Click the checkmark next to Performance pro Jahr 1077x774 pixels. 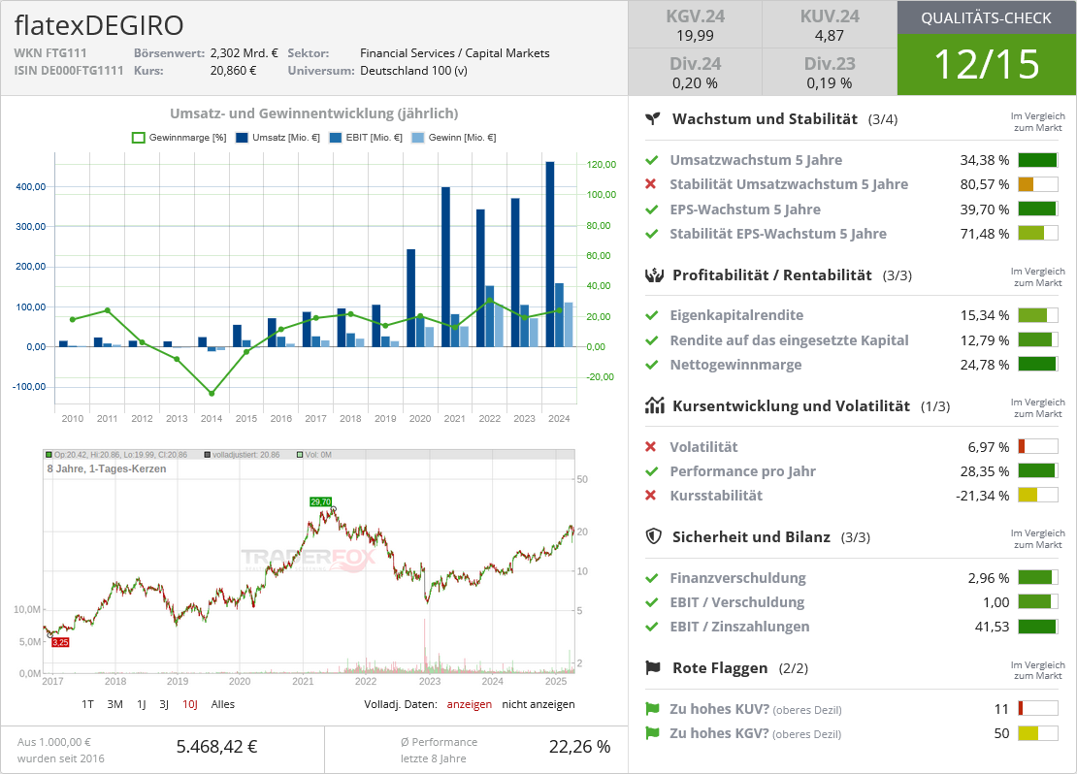pos(651,471)
